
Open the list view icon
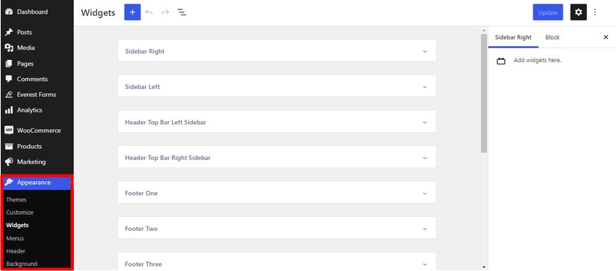point(182,12)
